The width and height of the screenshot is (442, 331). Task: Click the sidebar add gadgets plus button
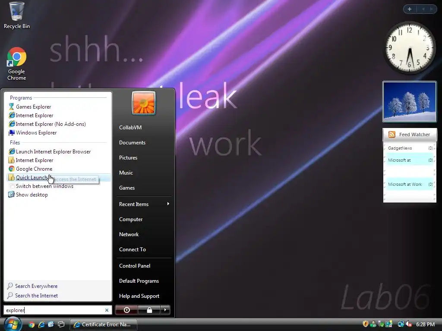click(410, 9)
